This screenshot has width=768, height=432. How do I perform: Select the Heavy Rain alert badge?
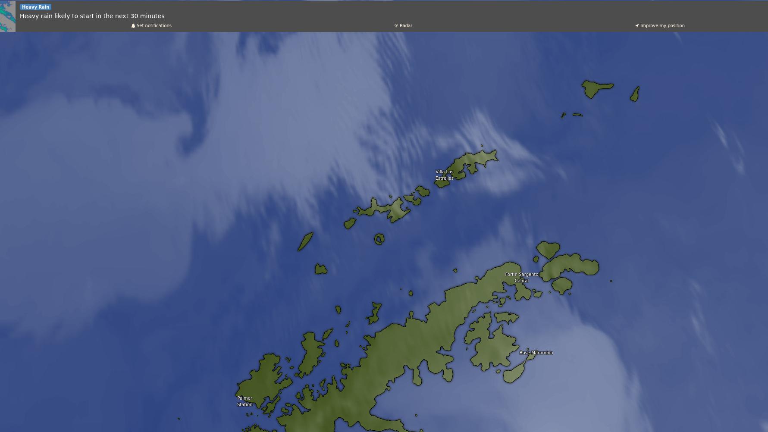[35, 7]
